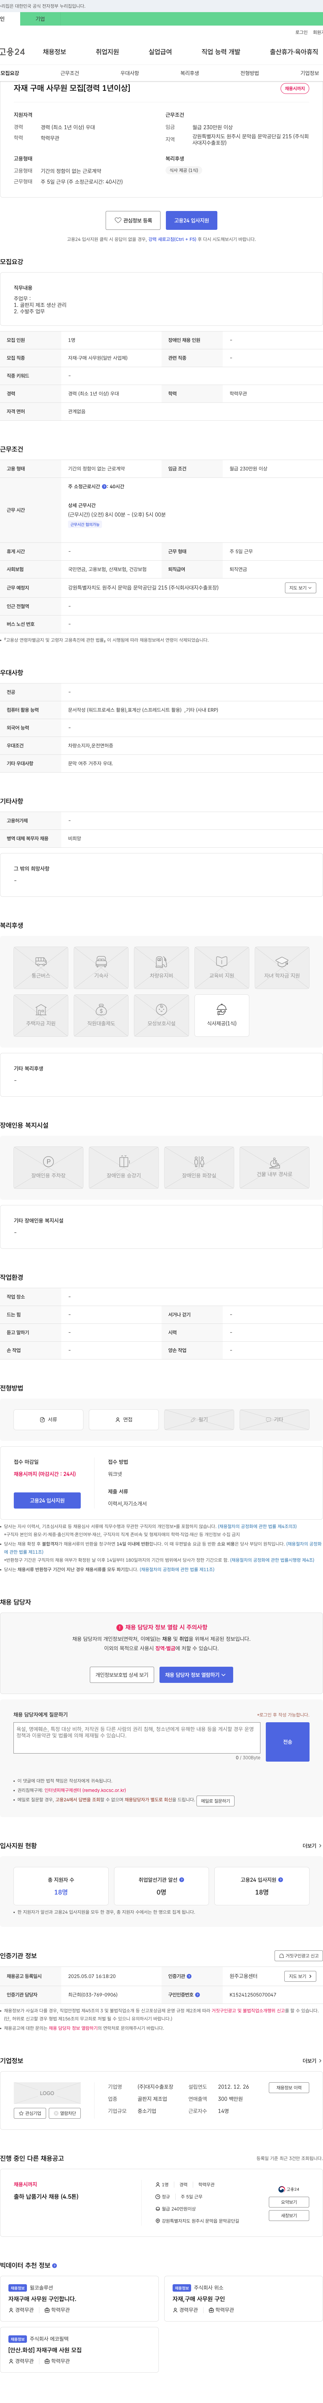Screen dimensions: 323x2403
Task: Jump to 전형방법 section tab
Action: 249,73
